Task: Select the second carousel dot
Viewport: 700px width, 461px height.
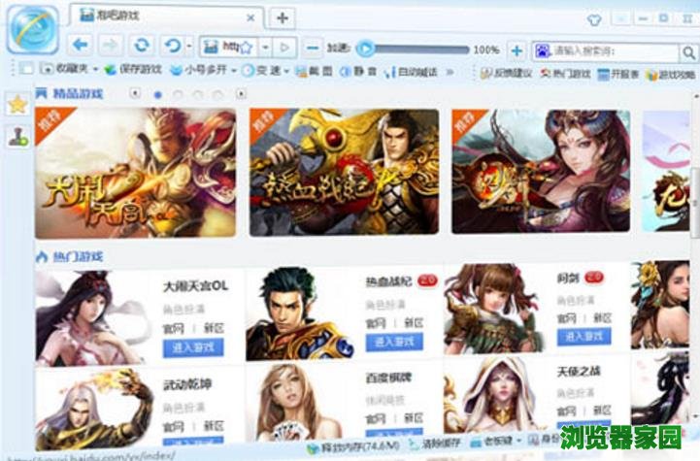Action: click(x=178, y=94)
